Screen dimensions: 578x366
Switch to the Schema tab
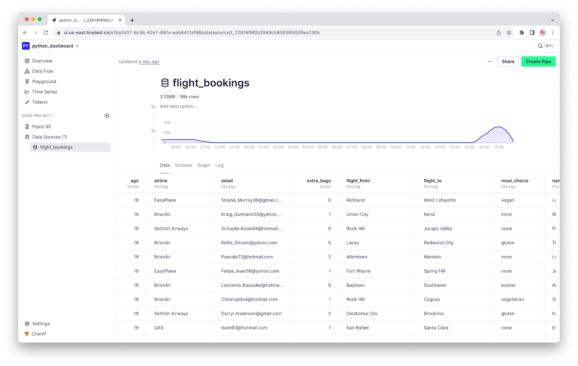pos(183,166)
